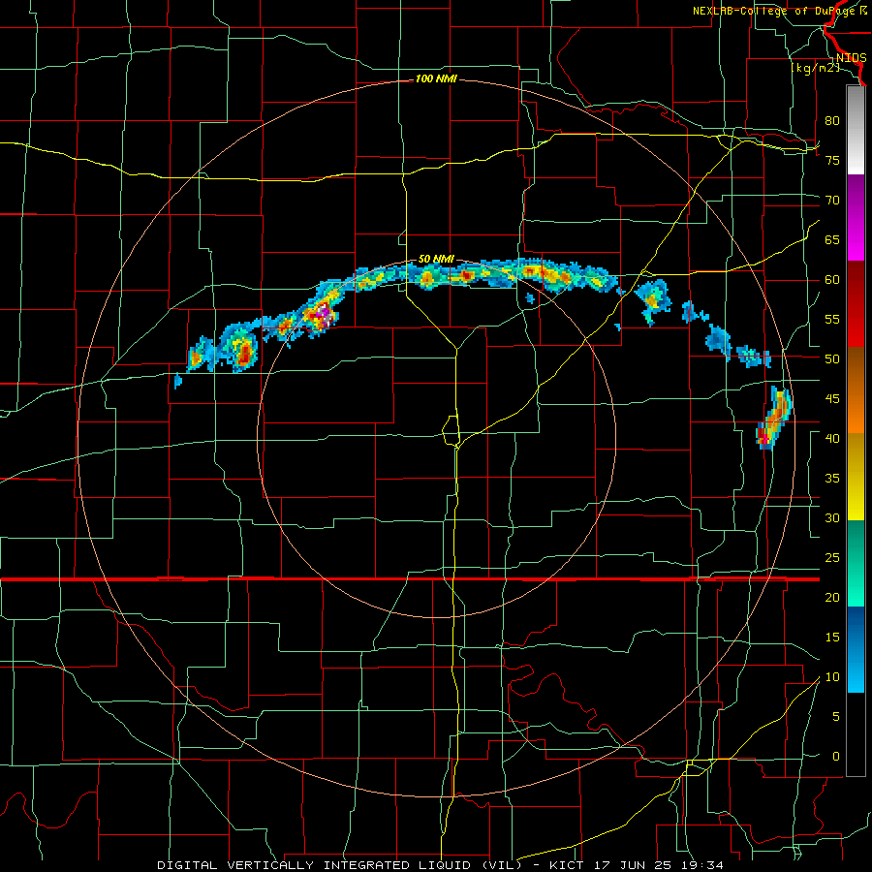The width and height of the screenshot is (872, 872).
Task: Click the 35 value on the color scale
Action: [x=832, y=479]
